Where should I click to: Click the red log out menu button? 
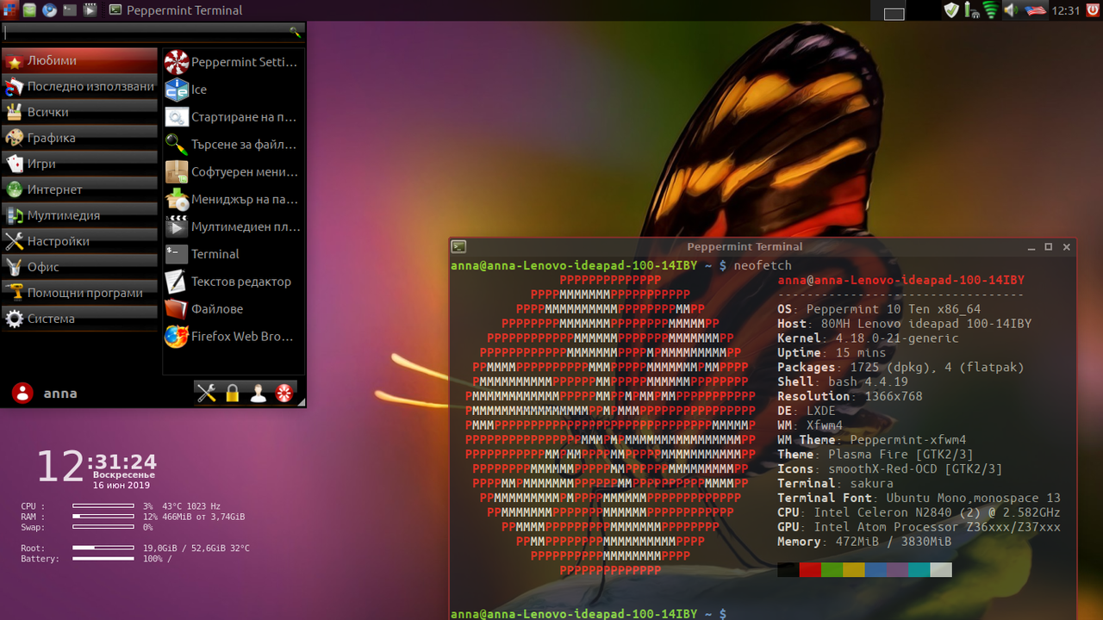pos(284,394)
